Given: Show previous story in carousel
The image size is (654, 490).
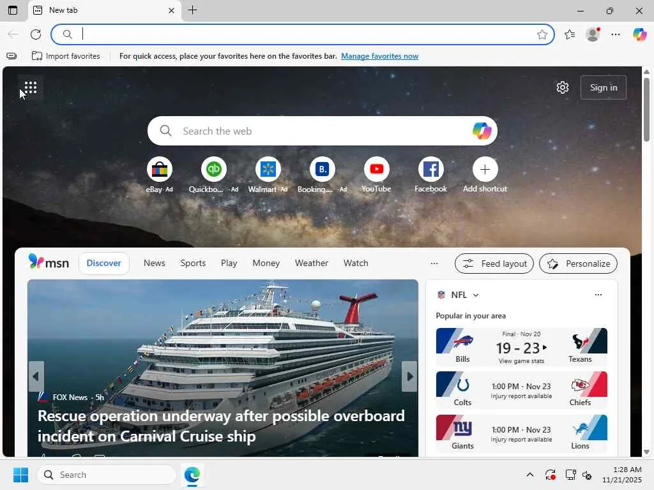Looking at the screenshot, I should [36, 376].
